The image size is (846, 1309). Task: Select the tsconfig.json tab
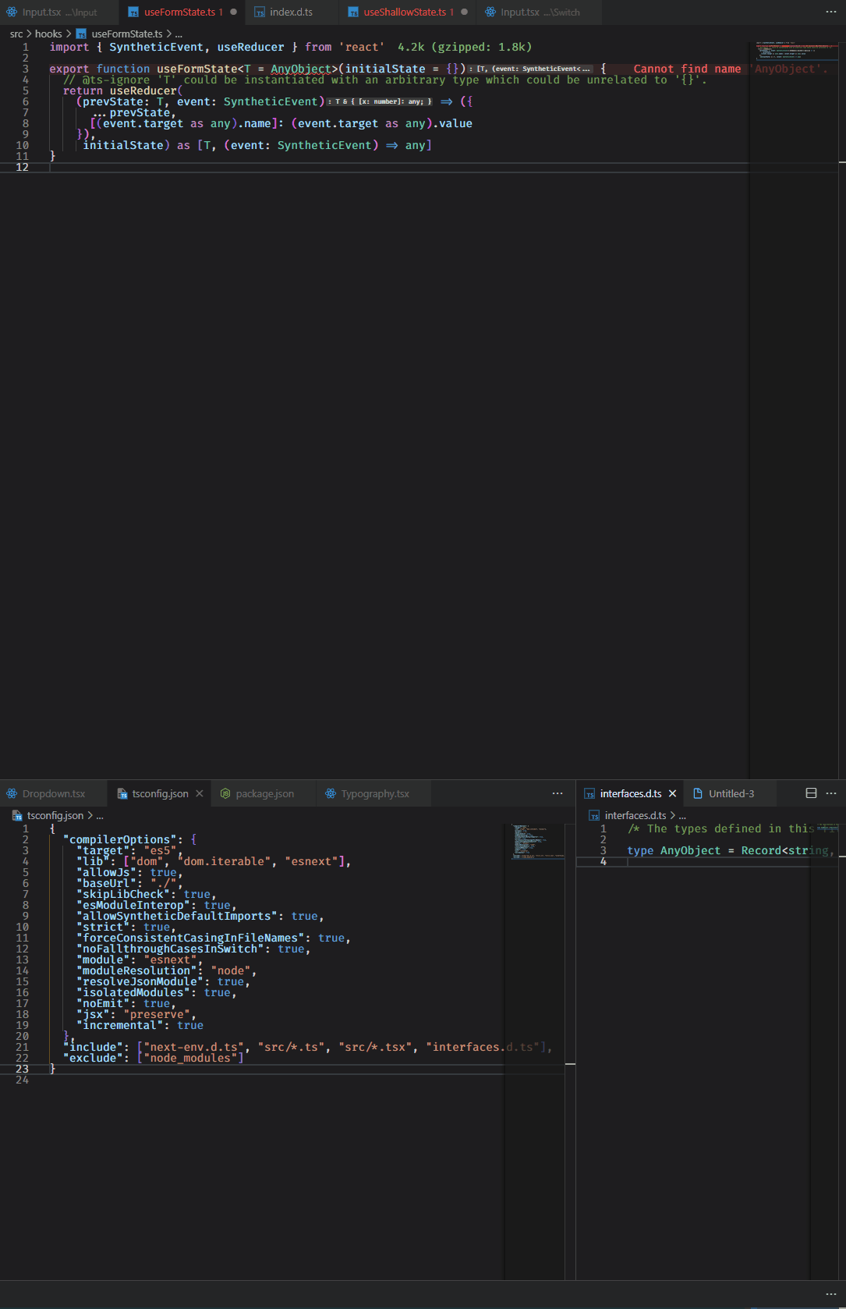[160, 793]
